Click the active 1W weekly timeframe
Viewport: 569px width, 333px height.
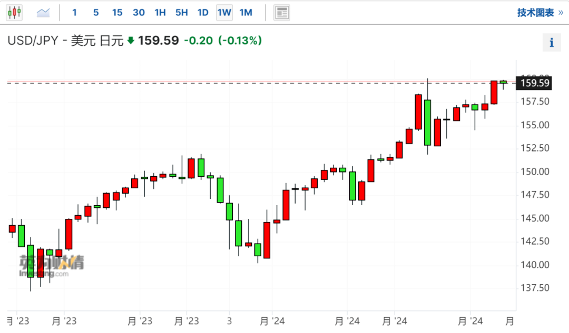click(x=224, y=13)
